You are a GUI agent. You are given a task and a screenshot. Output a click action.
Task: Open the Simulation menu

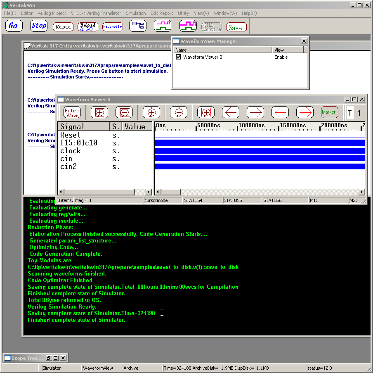(136, 13)
